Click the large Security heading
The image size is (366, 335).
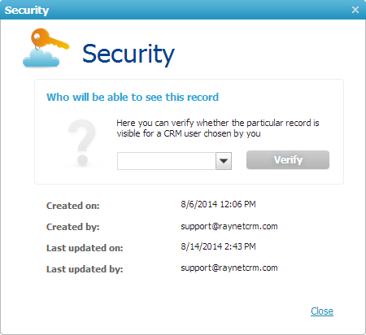(129, 54)
